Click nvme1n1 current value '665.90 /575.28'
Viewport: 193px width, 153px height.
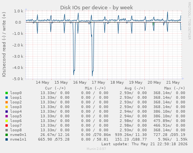tap(54, 139)
